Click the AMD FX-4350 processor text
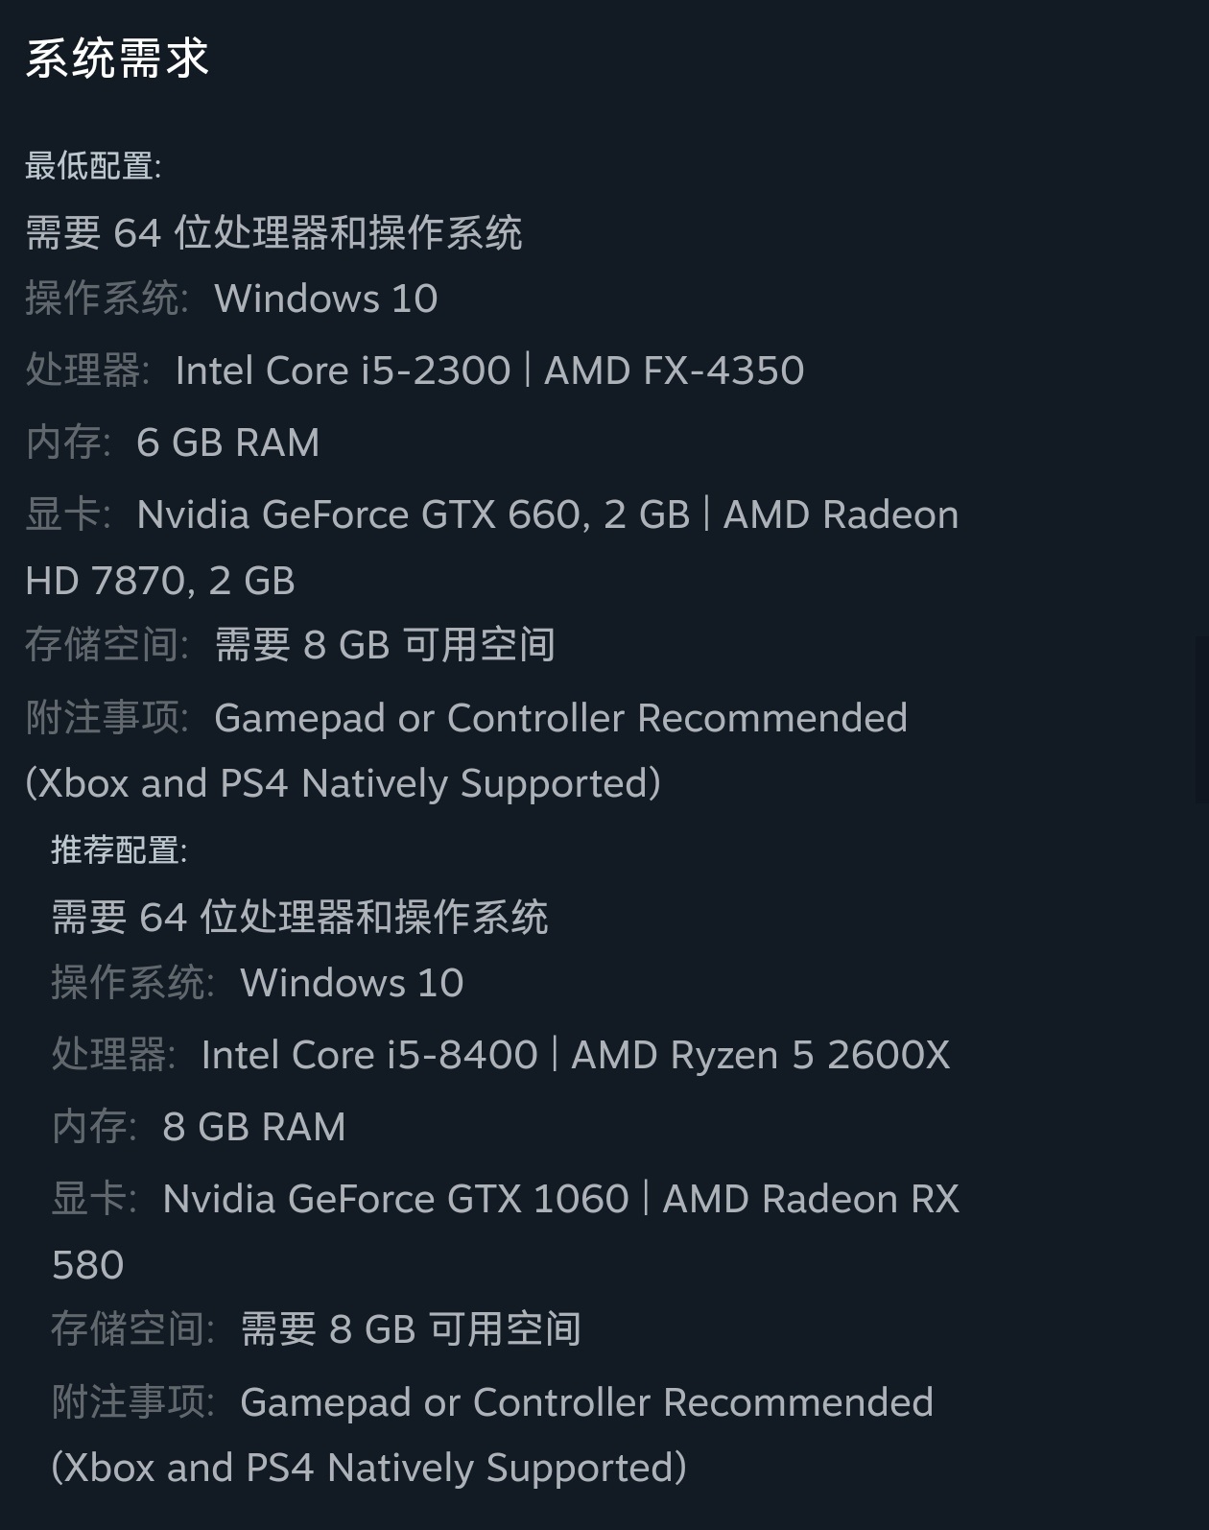Image resolution: width=1209 pixels, height=1530 pixels. tap(674, 371)
